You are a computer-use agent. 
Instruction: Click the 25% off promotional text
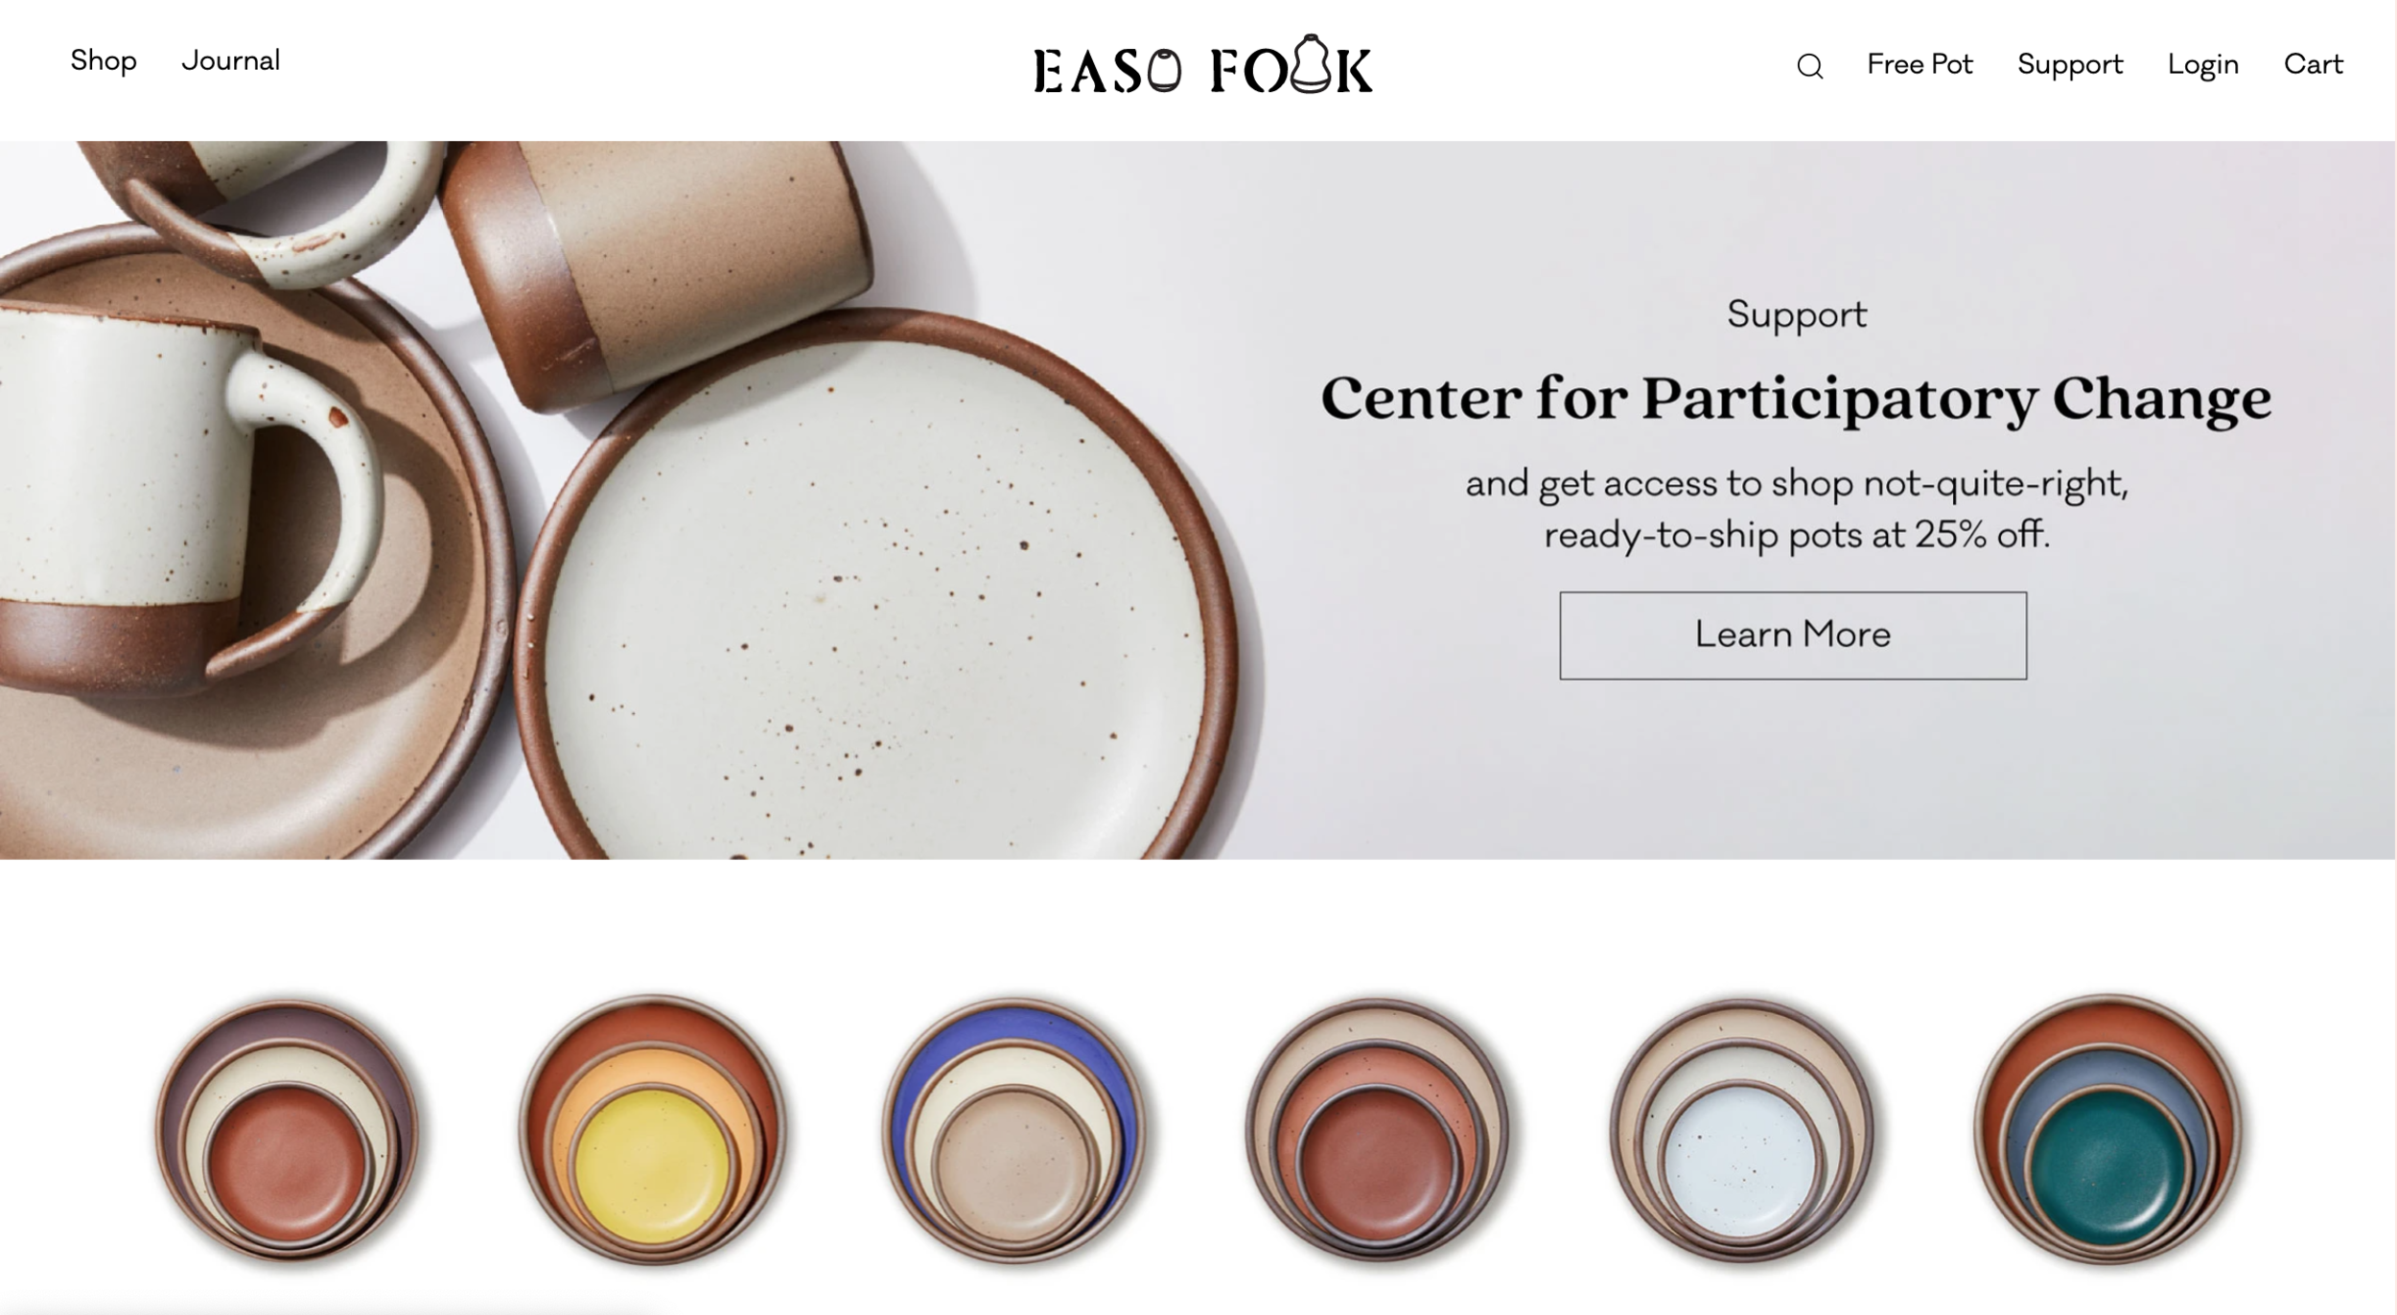(1796, 509)
